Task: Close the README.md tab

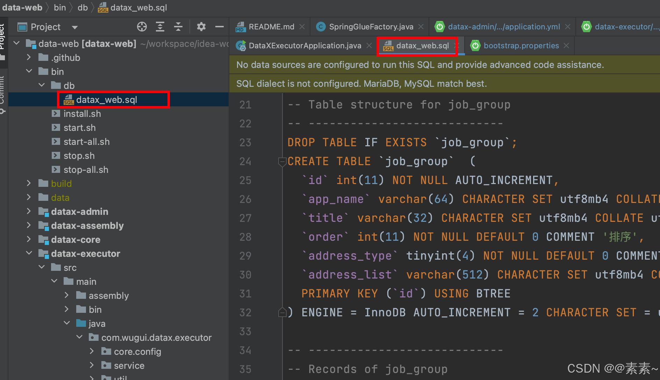Action: tap(302, 27)
